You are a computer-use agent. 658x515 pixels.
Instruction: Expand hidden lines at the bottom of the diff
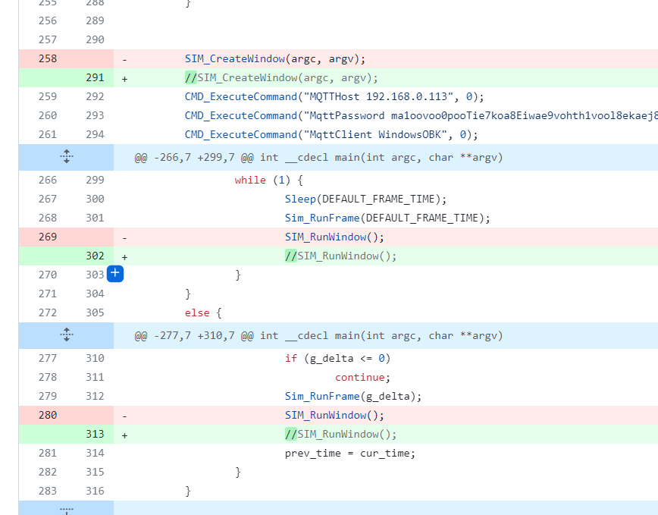pos(66,510)
